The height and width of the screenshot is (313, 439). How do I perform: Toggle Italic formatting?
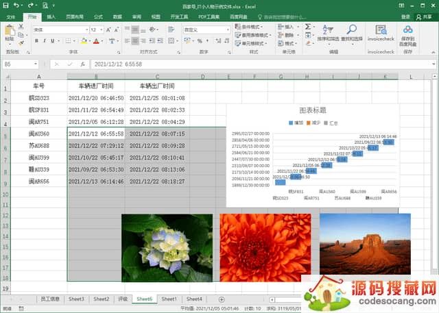point(43,40)
